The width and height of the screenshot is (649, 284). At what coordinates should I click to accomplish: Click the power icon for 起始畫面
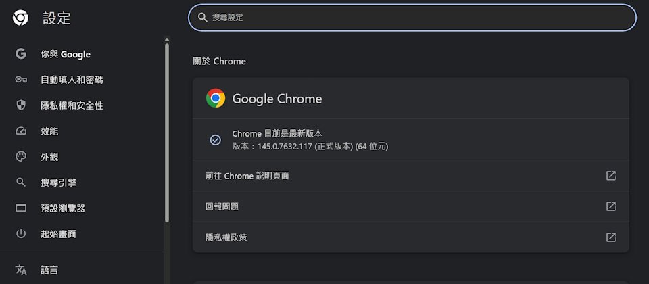[21, 234]
